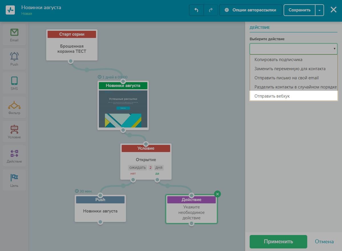The width and height of the screenshot is (342, 251).
Task: Click the green Применить button
Action: pyautogui.click(x=278, y=242)
